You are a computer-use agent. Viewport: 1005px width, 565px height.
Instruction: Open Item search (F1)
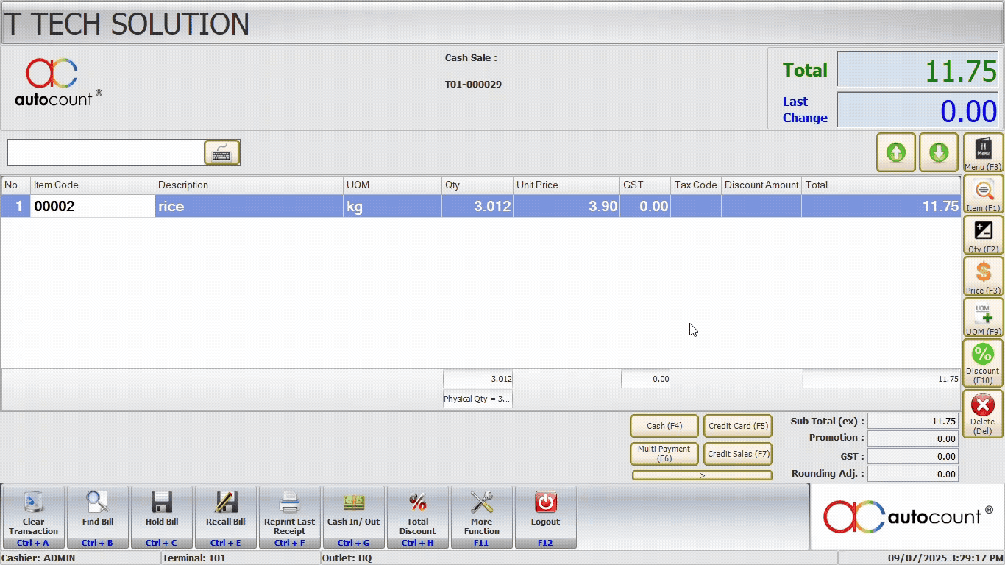coord(983,194)
